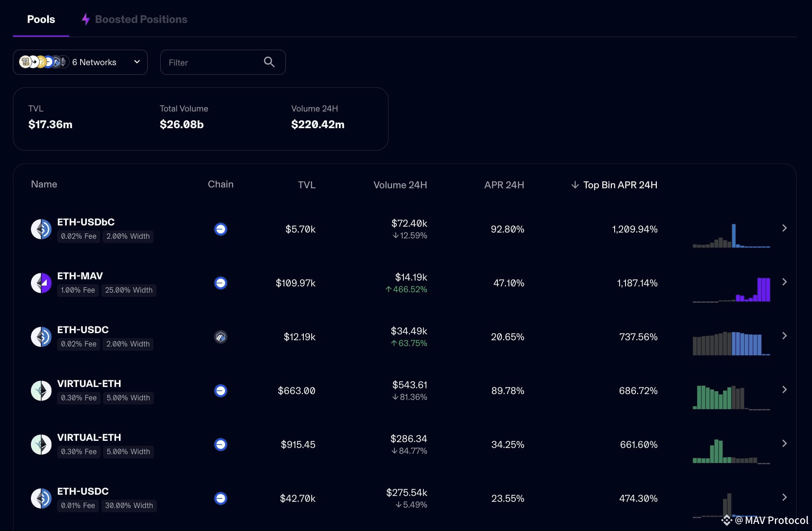Click the 63.75% volume change
The width and height of the screenshot is (812, 531).
pos(409,343)
